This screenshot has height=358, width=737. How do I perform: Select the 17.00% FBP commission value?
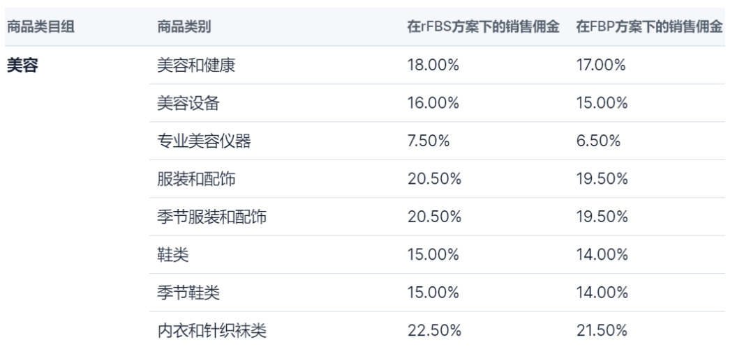pos(602,65)
